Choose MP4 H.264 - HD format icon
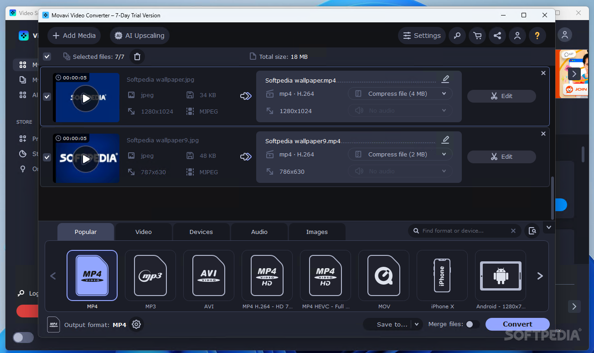Screen dimensions: 594x353 pos(267,275)
